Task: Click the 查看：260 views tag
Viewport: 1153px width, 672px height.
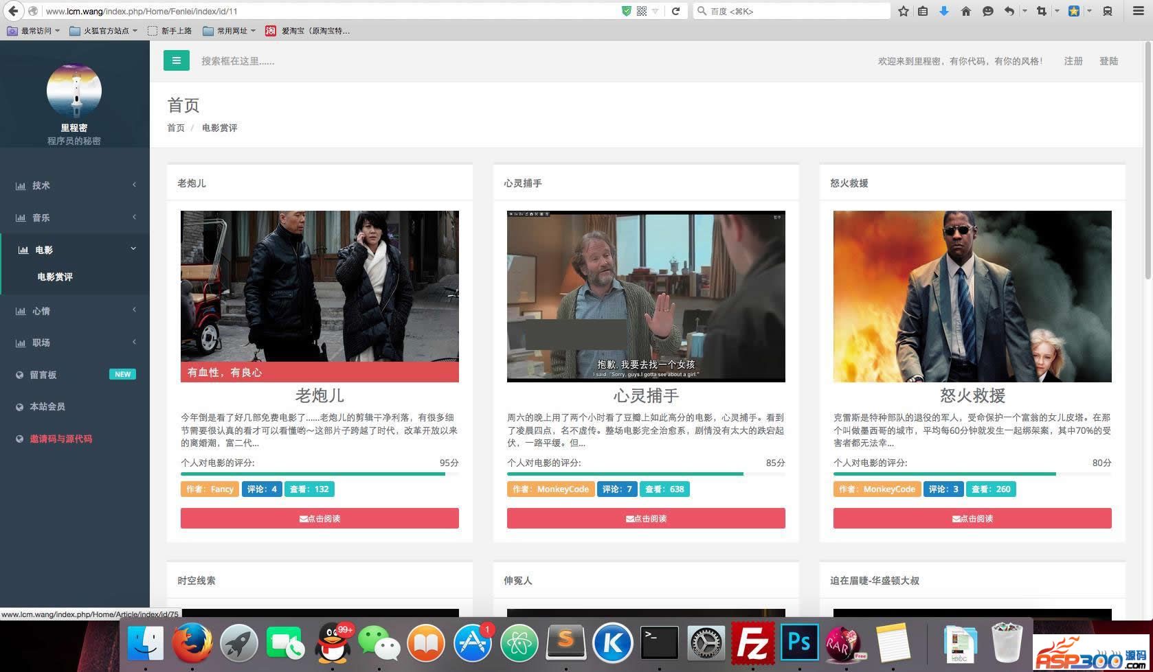Action: click(x=991, y=489)
